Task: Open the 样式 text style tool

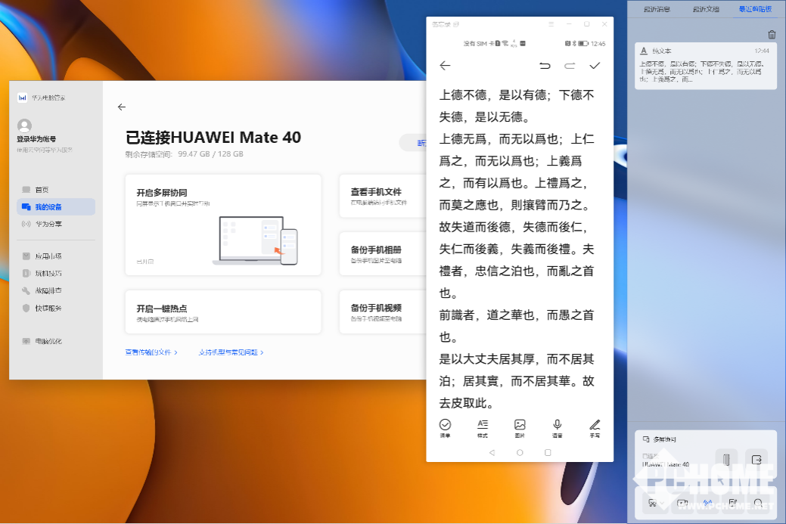Action: point(483,428)
